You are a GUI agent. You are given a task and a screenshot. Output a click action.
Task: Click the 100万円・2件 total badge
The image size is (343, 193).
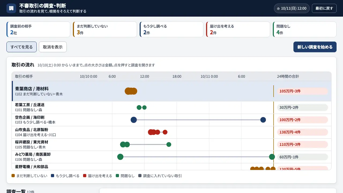coord(302,120)
